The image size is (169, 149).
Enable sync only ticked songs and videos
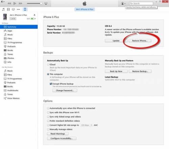pyautogui.click(x=48, y=117)
